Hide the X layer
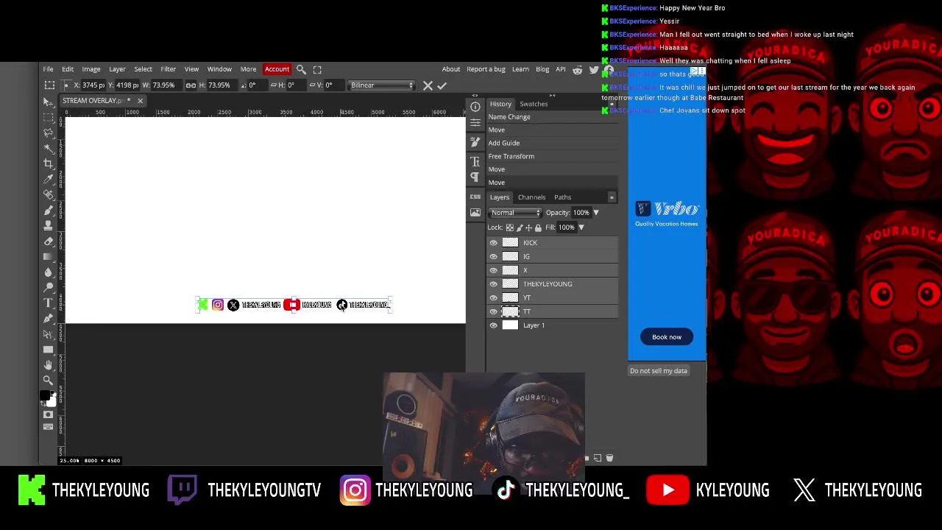This screenshot has width=942, height=530. 494,270
